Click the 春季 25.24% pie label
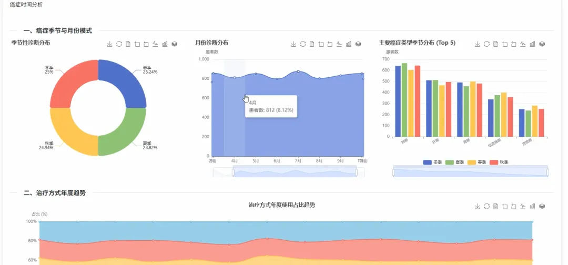568x265 pixels. [x=150, y=69]
